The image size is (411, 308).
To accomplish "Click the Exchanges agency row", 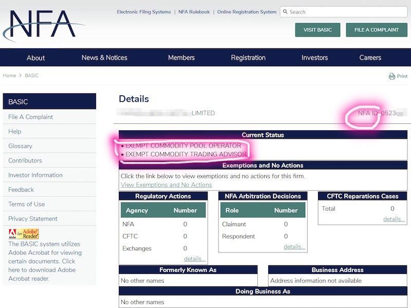I will (163, 248).
